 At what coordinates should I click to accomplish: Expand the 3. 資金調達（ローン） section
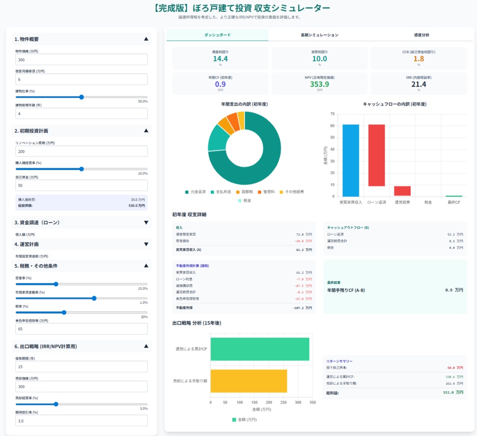(x=82, y=222)
